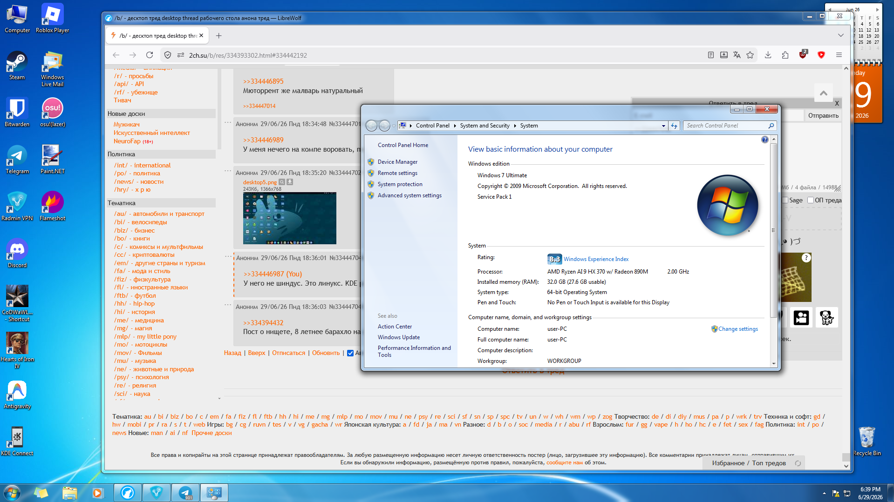The height and width of the screenshot is (502, 894).
Task: Click the Windows Experience Index link
Action: coord(596,259)
